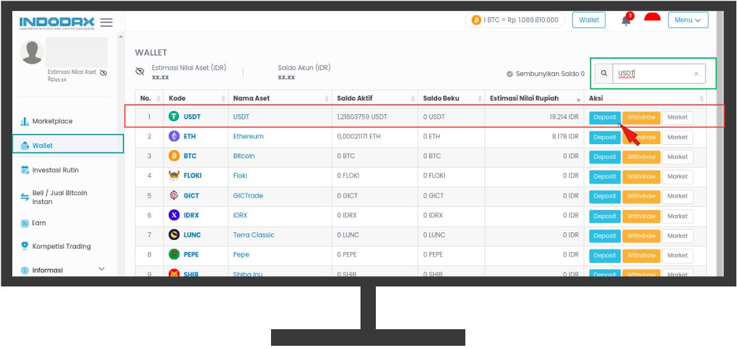Image resolution: width=737 pixels, height=349 pixels.
Task: Click Market for GICT
Action: [678, 196]
